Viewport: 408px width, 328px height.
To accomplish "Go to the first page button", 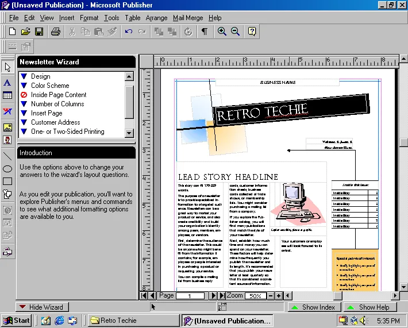I will point(143,295).
